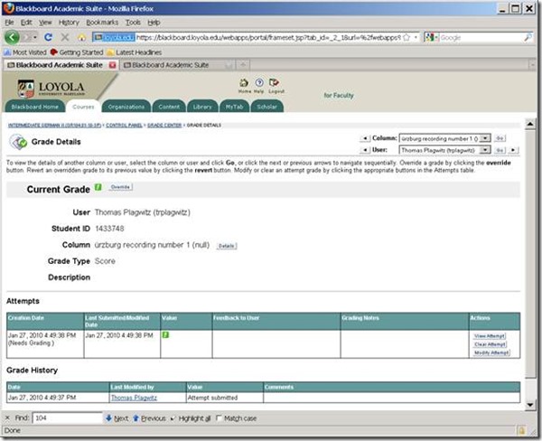Click the browser home icon
Viewport: 542px width, 441px height.
pyautogui.click(x=82, y=38)
